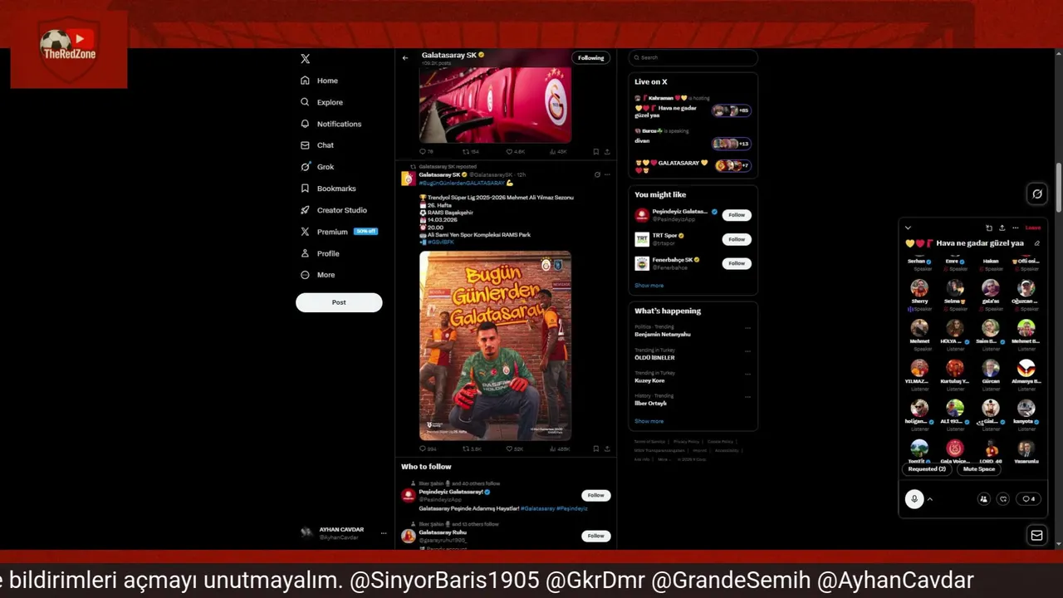Reply to the stadium seats post

click(x=426, y=152)
